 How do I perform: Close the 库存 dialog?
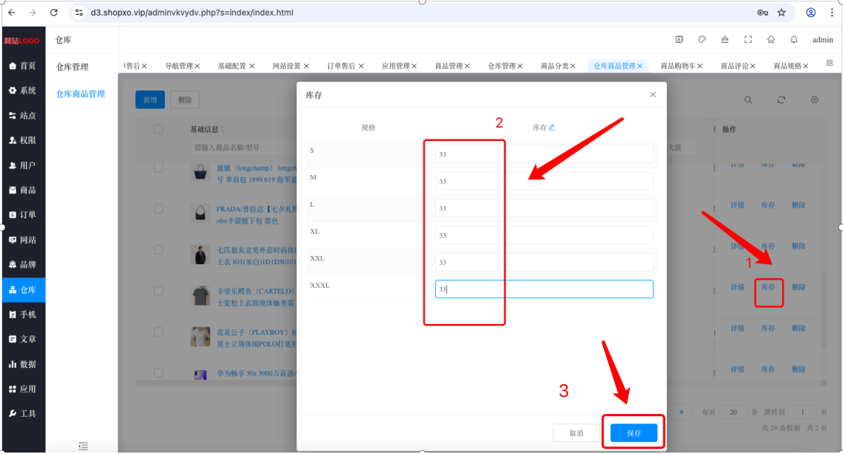pos(653,94)
